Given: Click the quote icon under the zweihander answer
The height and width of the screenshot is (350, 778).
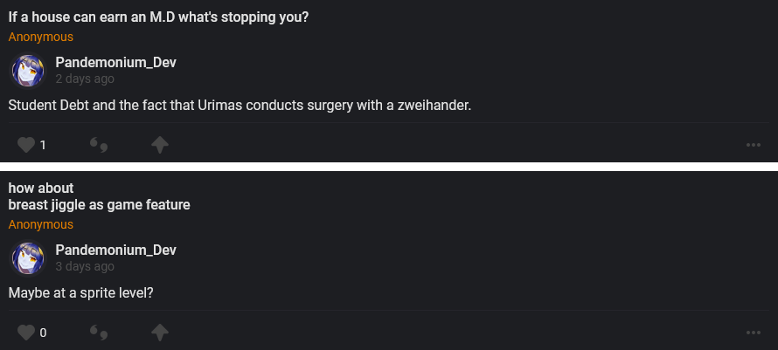Looking at the screenshot, I should 99,145.
